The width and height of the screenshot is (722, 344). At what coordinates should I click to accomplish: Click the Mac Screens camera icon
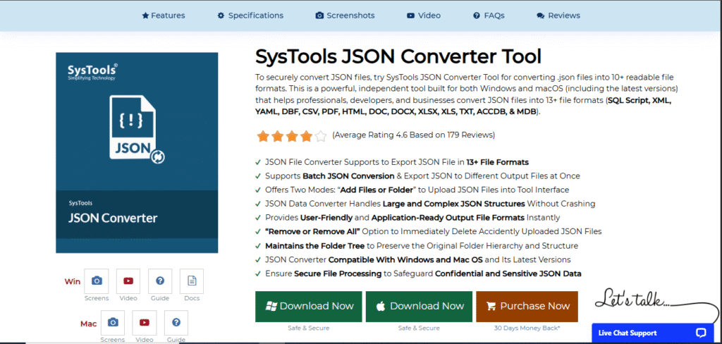113,322
